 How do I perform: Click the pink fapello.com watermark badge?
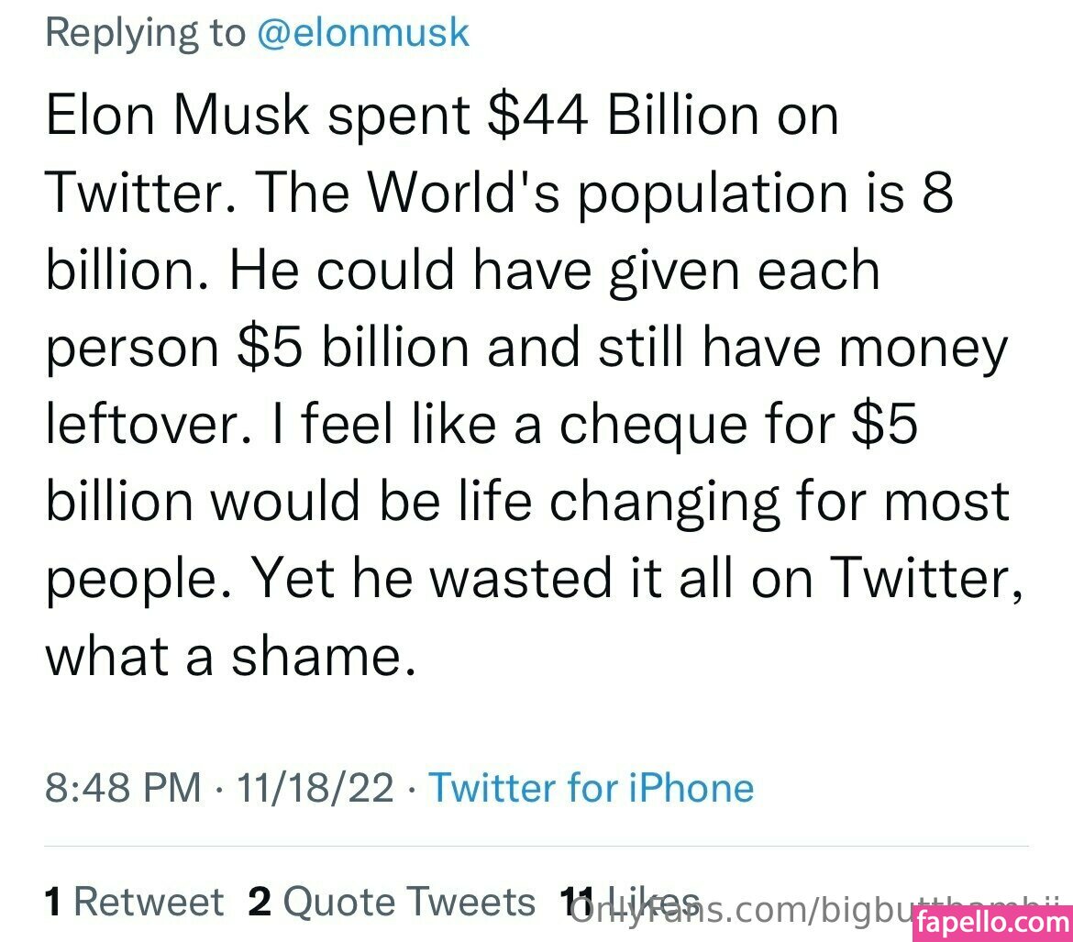click(993, 921)
